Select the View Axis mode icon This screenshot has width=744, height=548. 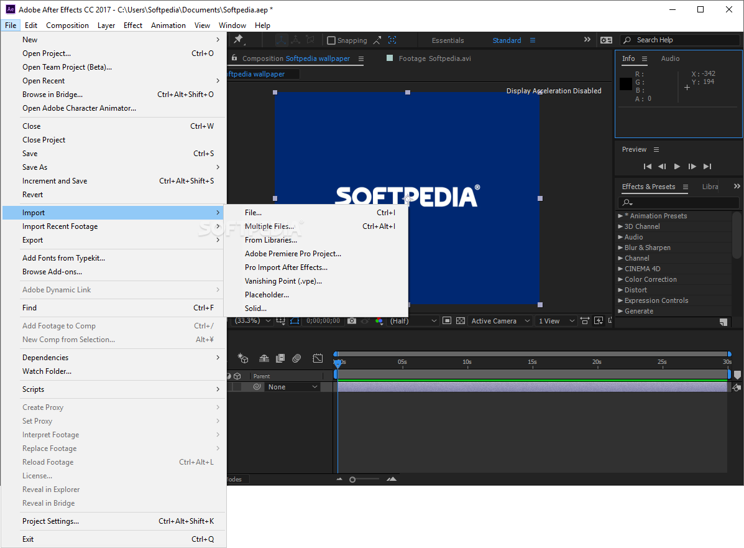click(x=310, y=40)
